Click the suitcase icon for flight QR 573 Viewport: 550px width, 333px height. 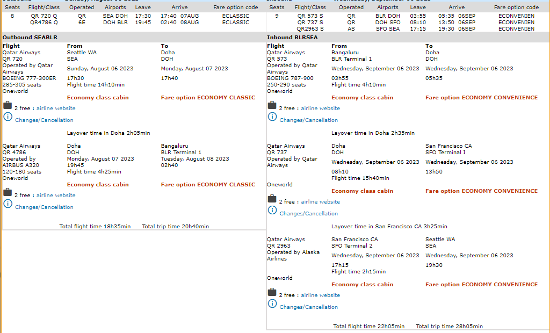coord(272,106)
